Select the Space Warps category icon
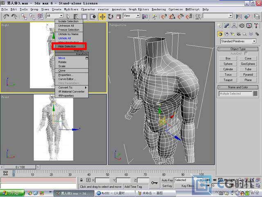Screen dimensions: 262x197 click(x=251, y=34)
